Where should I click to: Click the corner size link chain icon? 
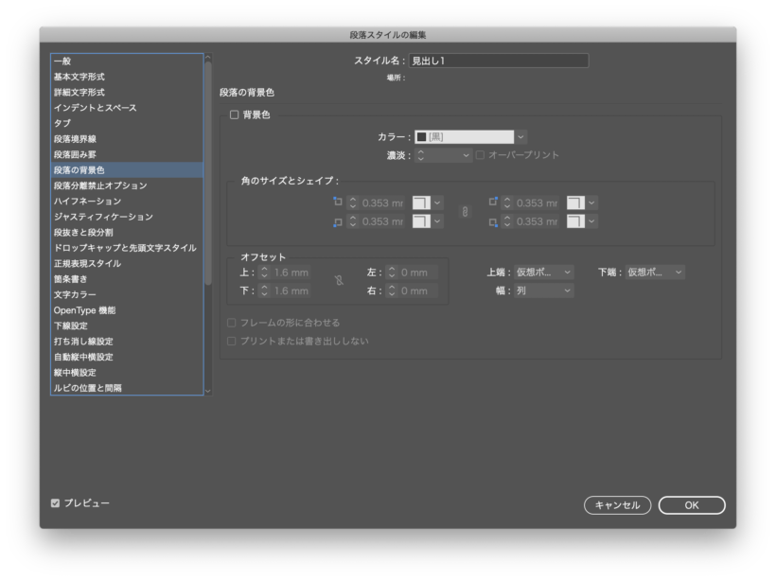coord(464,212)
